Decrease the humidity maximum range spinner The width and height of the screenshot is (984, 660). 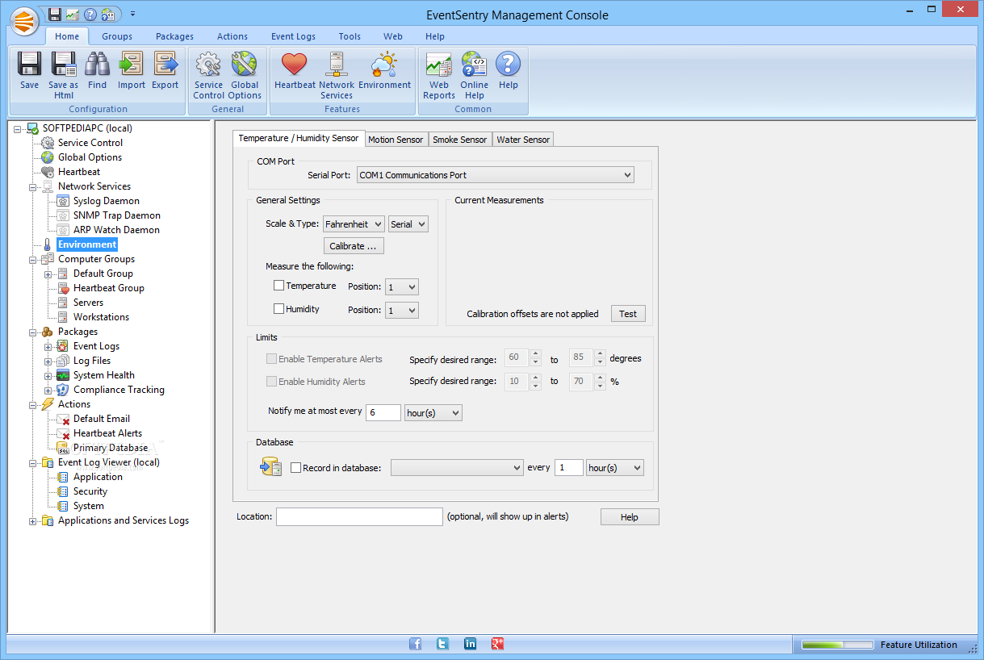click(600, 386)
